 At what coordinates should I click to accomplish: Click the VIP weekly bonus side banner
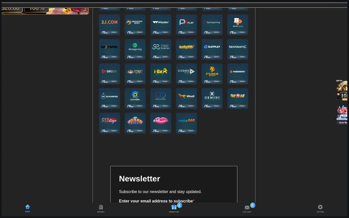[342, 90]
